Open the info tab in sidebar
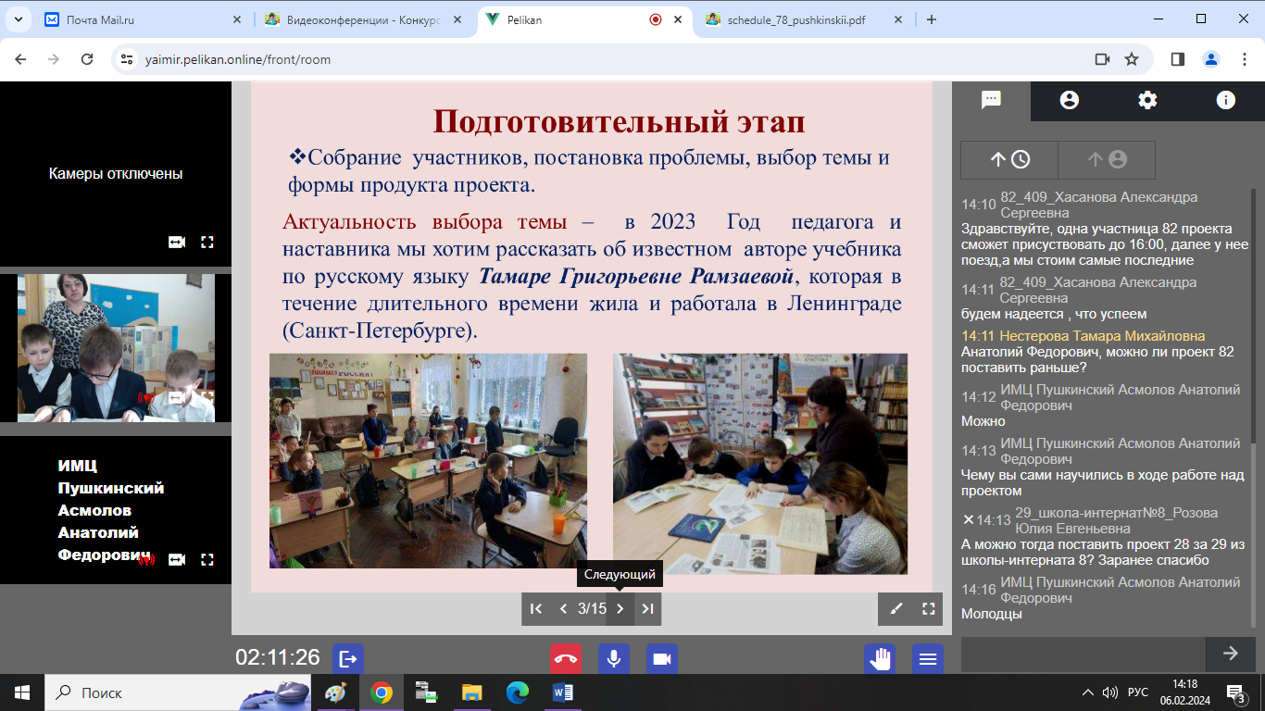The width and height of the screenshot is (1265, 711). [x=1225, y=100]
